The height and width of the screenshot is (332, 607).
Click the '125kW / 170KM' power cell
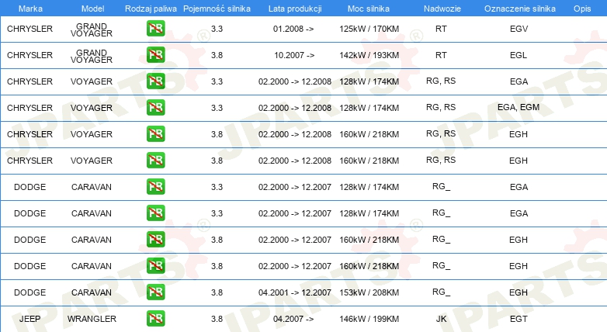pyautogui.click(x=369, y=29)
